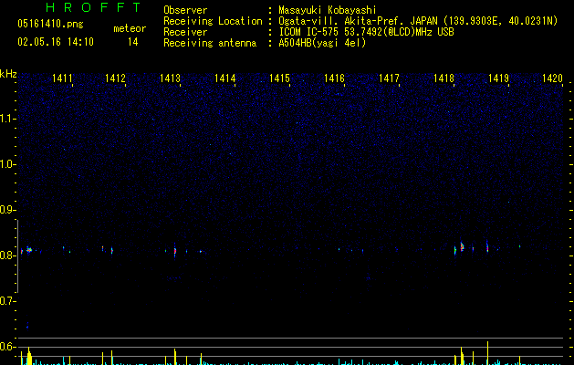Click the A504HB(yagi 4el) antenna text
The width and height of the screenshot is (574, 365).
pos(322,43)
